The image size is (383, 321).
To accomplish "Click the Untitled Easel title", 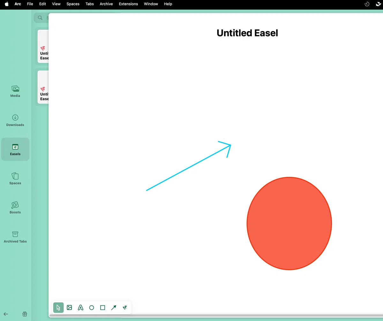I will (x=247, y=33).
